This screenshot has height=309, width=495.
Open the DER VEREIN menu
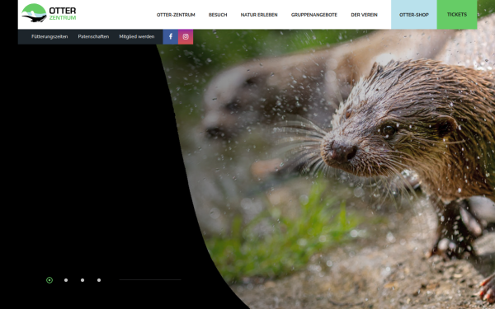click(365, 15)
